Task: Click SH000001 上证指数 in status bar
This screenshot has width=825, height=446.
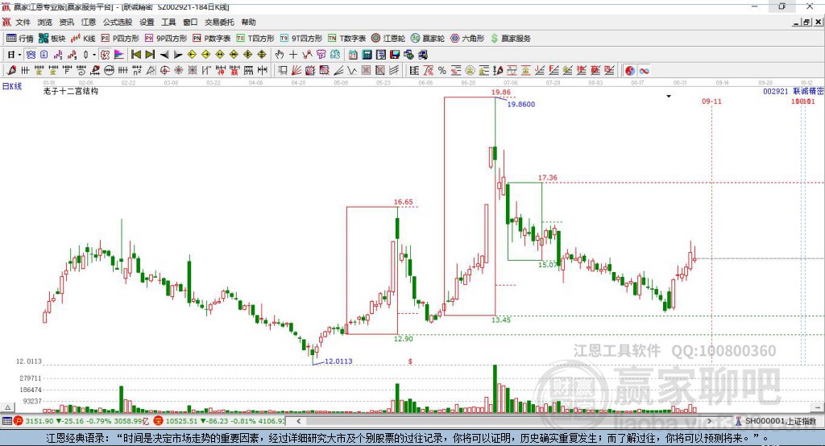Action: (x=781, y=421)
